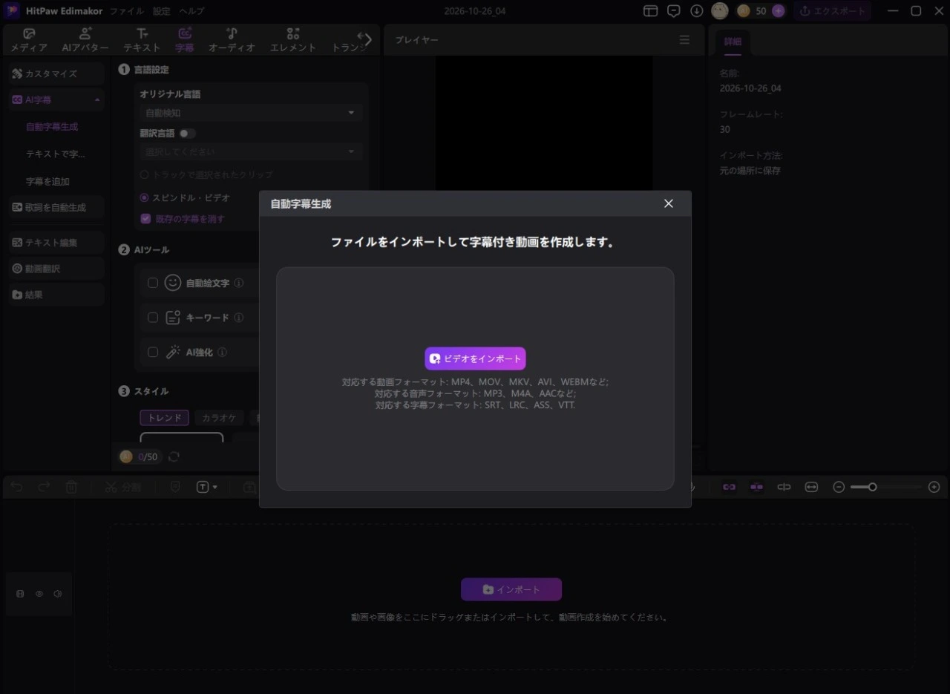950x694 pixels.
Task: Select the トレンド style chip
Action: (x=165, y=418)
